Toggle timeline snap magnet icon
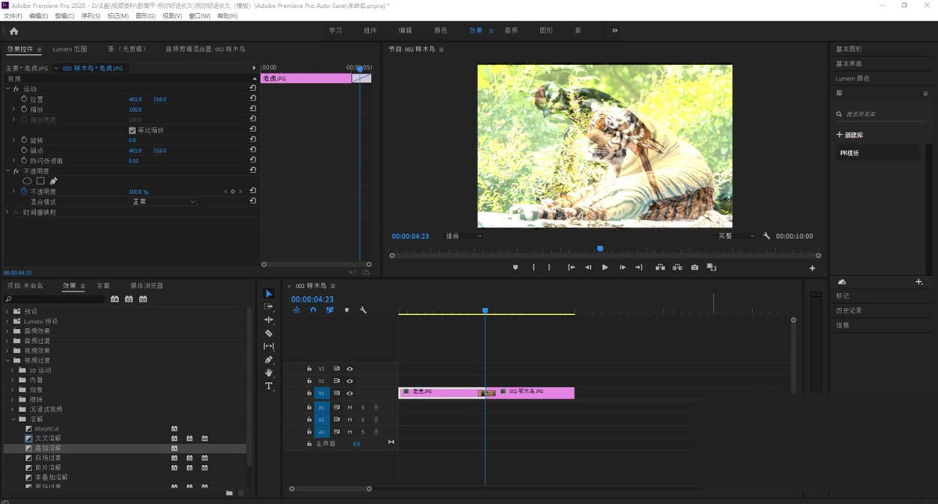 pos(313,310)
